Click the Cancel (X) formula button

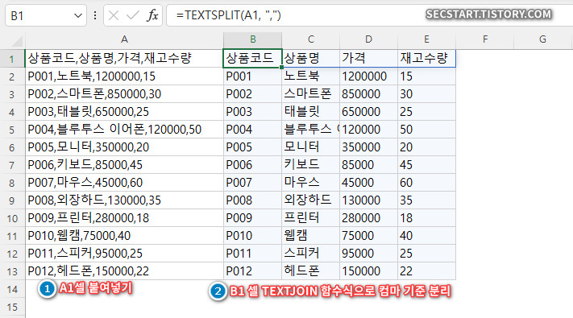[114, 15]
